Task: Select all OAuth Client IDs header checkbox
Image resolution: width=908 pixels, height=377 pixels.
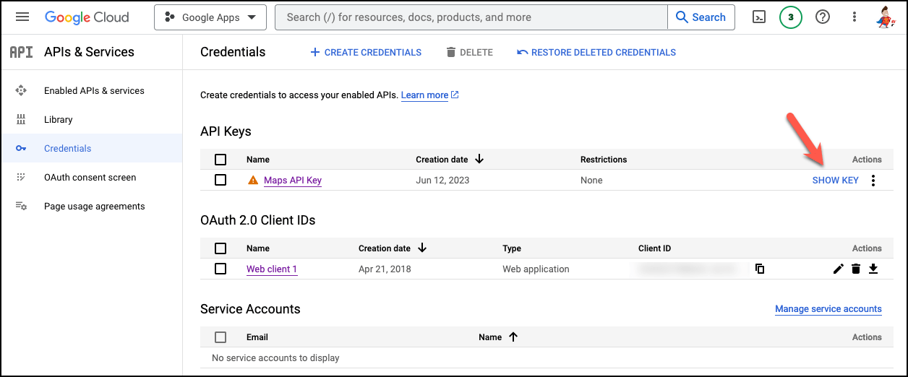Action: tap(220, 248)
